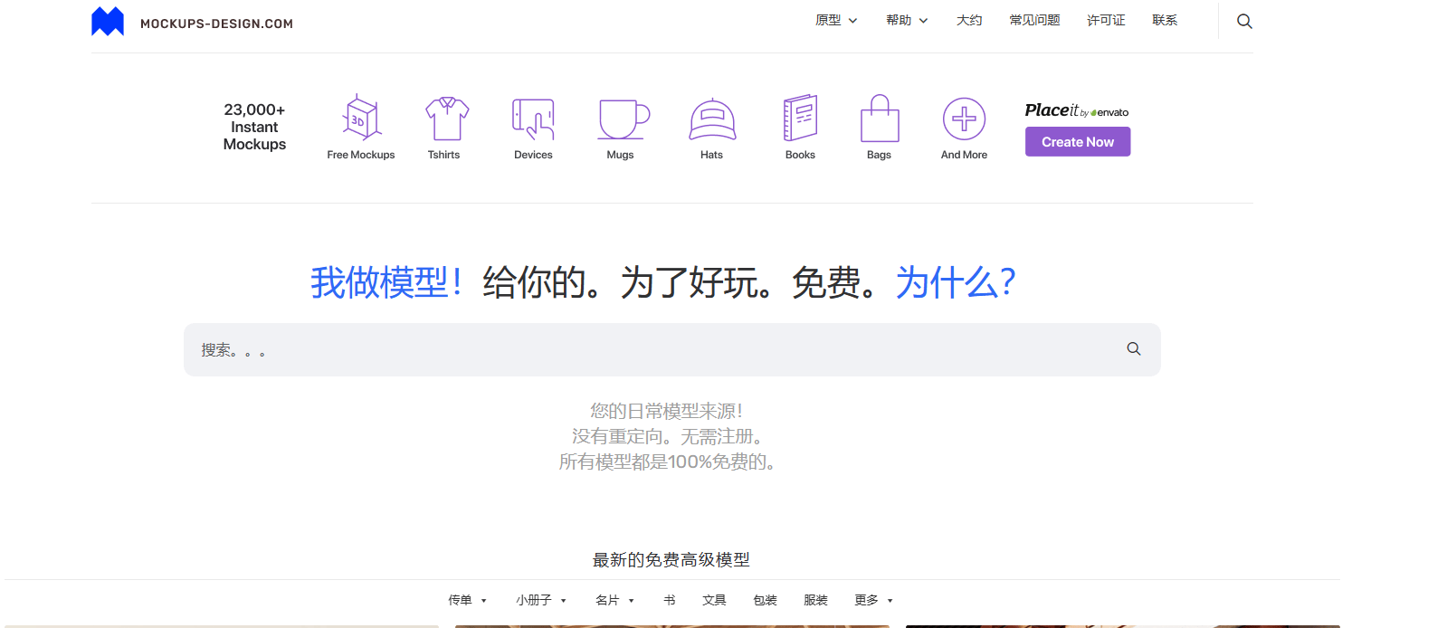This screenshot has width=1447, height=628.
Task: Submit search using the search bar magnifier
Action: (1133, 349)
